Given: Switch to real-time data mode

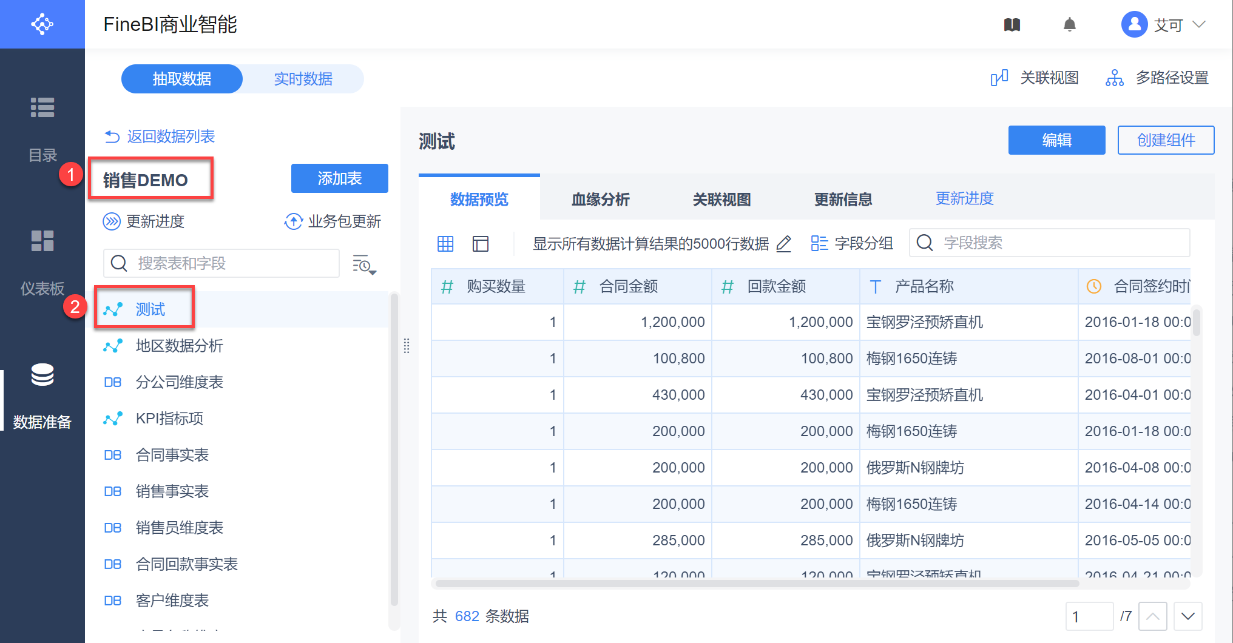Looking at the screenshot, I should [x=303, y=79].
